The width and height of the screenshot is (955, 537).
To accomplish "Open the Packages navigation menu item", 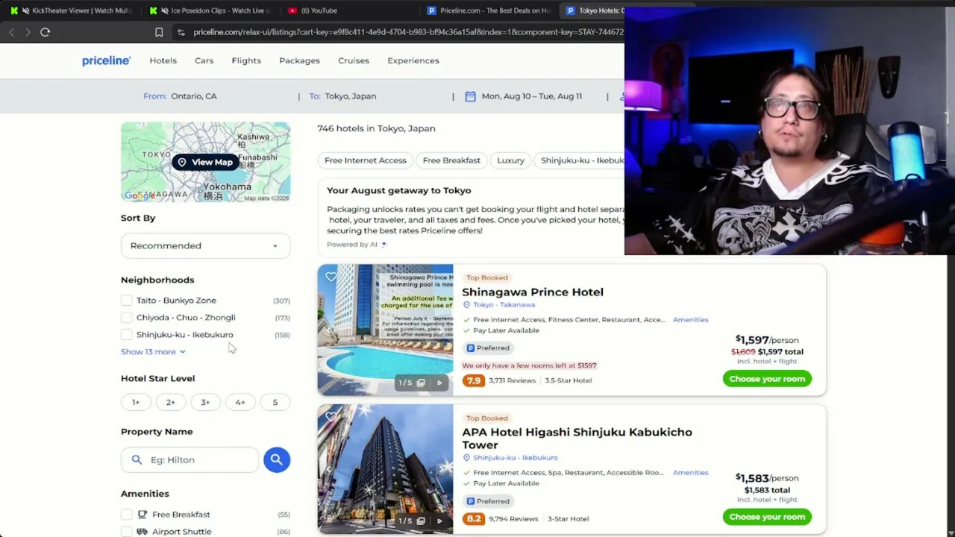I will [299, 60].
